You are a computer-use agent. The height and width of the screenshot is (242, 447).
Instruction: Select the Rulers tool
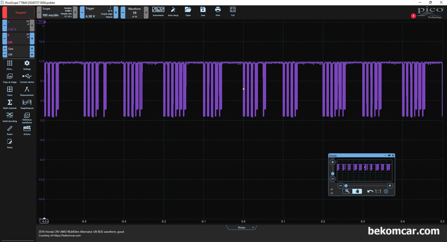click(10, 129)
